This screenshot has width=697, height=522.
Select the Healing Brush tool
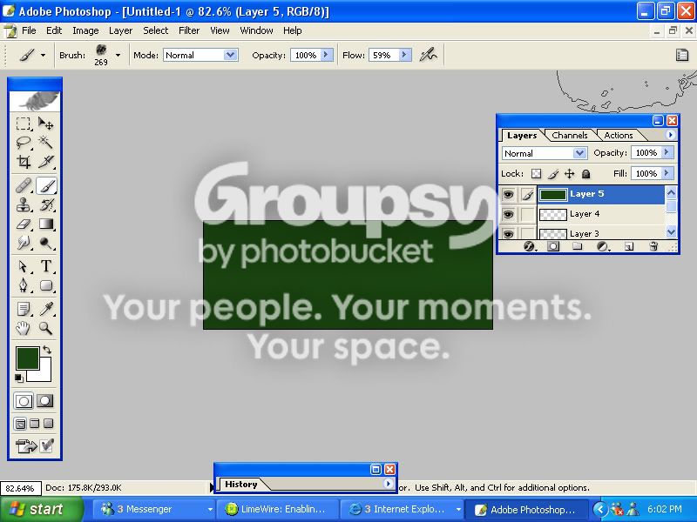[x=24, y=185]
